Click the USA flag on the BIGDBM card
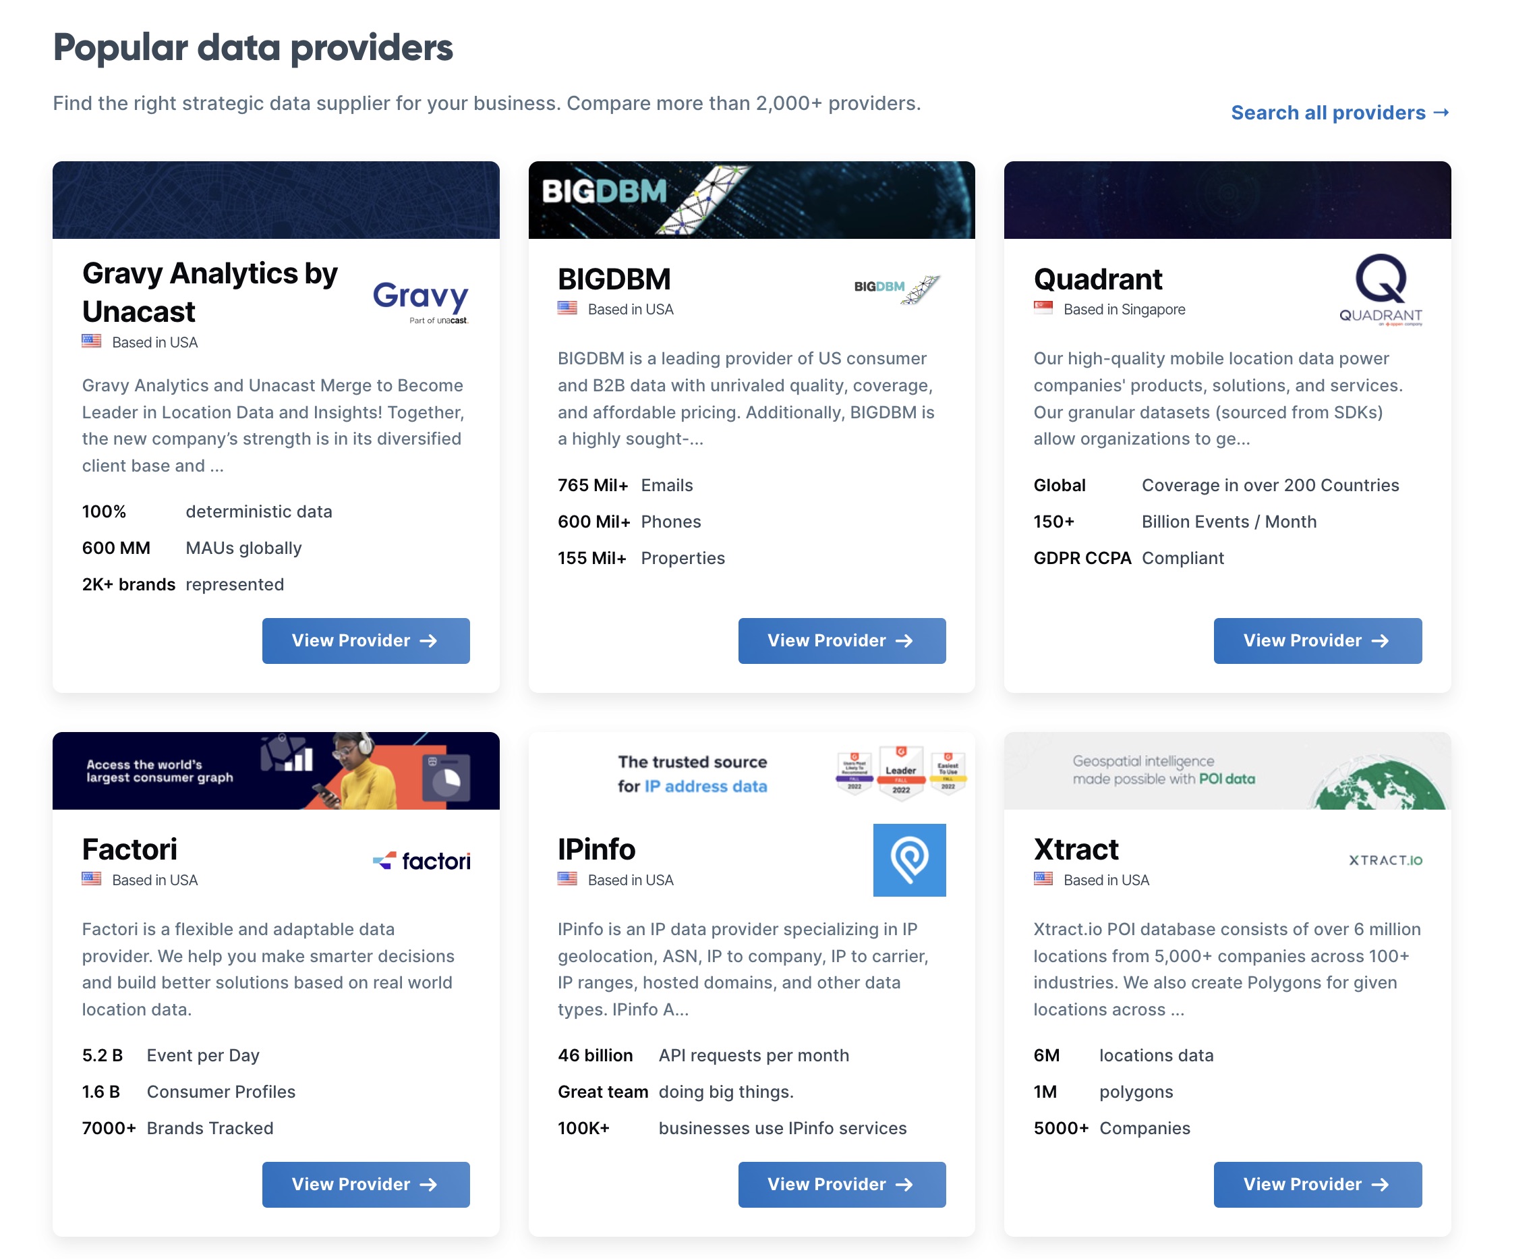The height and width of the screenshot is (1259, 1535). tap(566, 308)
